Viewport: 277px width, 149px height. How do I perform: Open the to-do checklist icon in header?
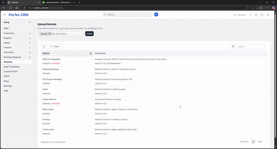coord(256,15)
